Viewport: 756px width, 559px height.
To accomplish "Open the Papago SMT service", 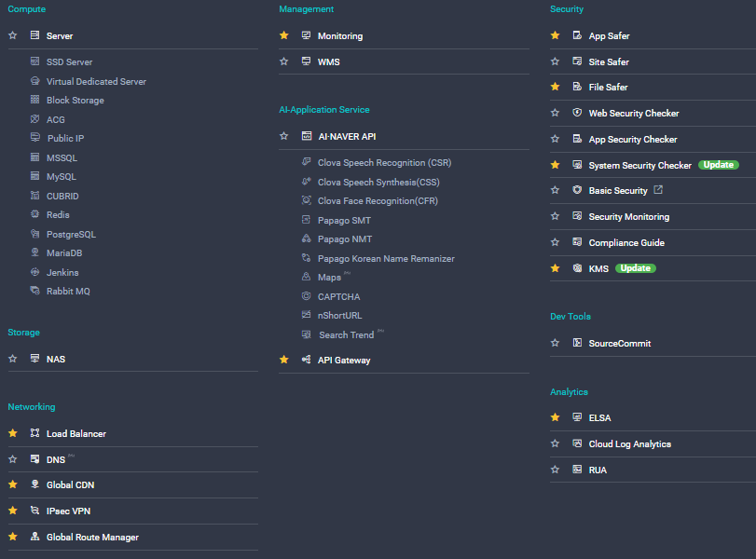I will coord(344,221).
